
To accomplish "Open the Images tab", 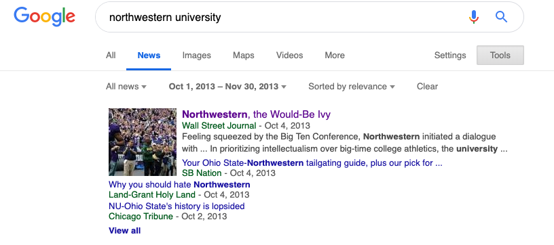I will coord(196,55).
